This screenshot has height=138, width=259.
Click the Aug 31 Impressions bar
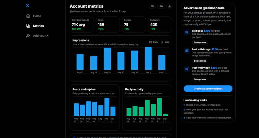tap(135, 60)
